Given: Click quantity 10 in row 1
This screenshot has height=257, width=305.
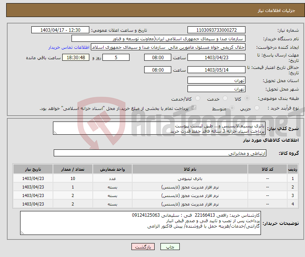Looking at the screenshot, I should click(x=73, y=178).
